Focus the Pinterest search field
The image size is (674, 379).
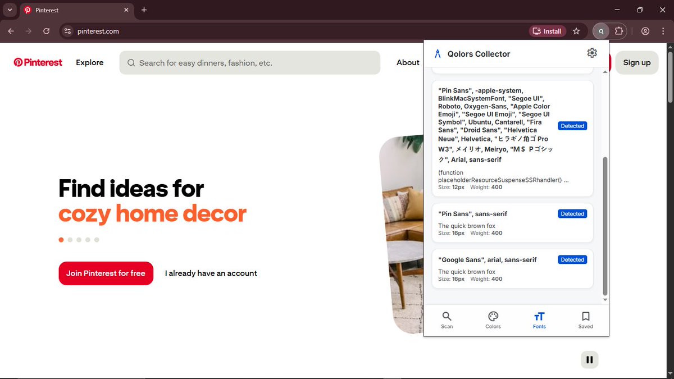click(x=250, y=63)
